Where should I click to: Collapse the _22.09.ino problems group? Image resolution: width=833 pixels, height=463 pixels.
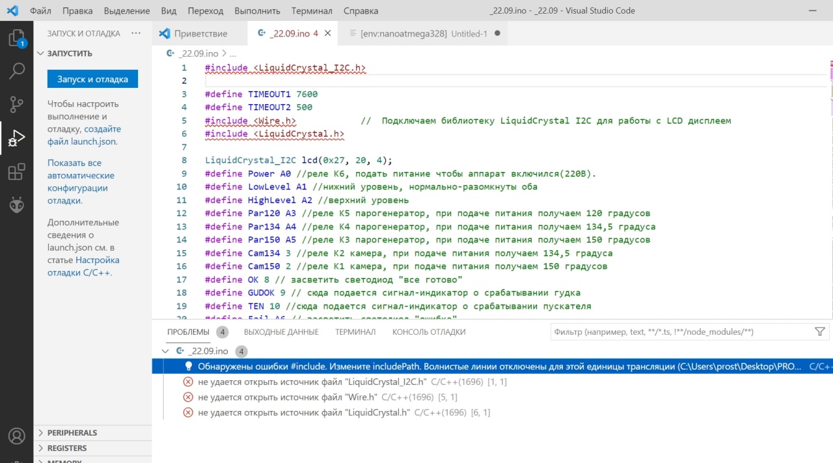[x=165, y=351]
